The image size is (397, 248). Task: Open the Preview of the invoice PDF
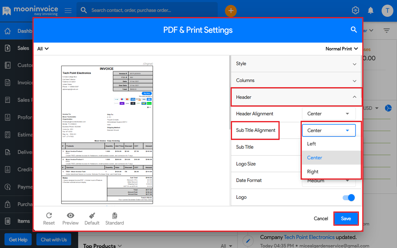pyautogui.click(x=70, y=218)
